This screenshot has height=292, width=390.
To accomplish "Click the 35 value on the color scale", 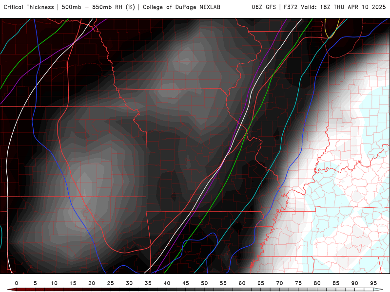I will tap(148, 283).
